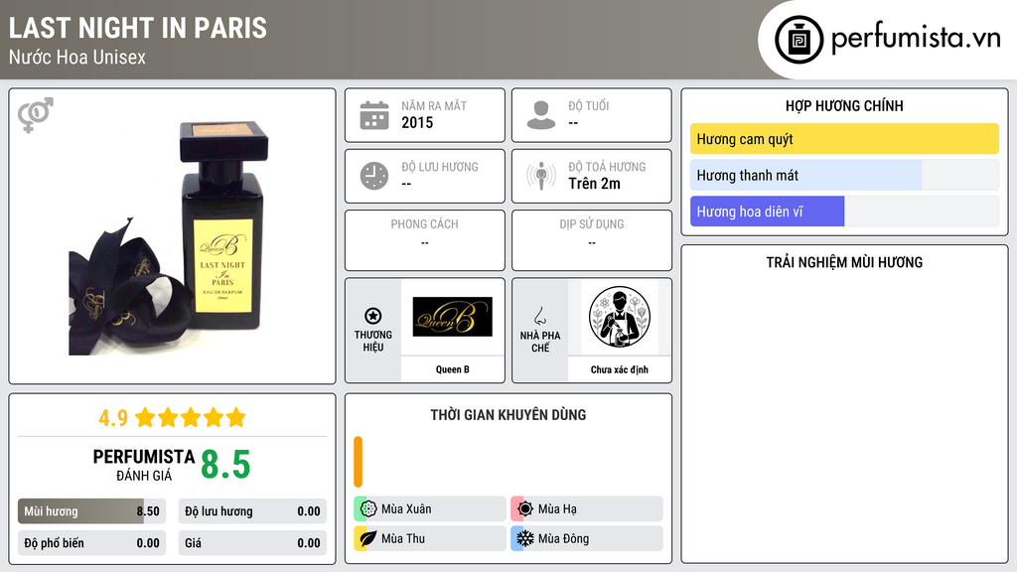Select the Mùa Xuân season label
Image resolution: width=1017 pixels, height=572 pixels.
[x=406, y=509]
